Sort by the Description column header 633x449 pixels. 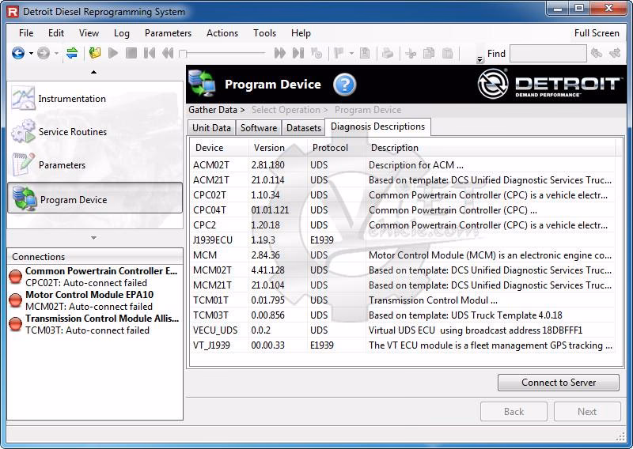491,148
